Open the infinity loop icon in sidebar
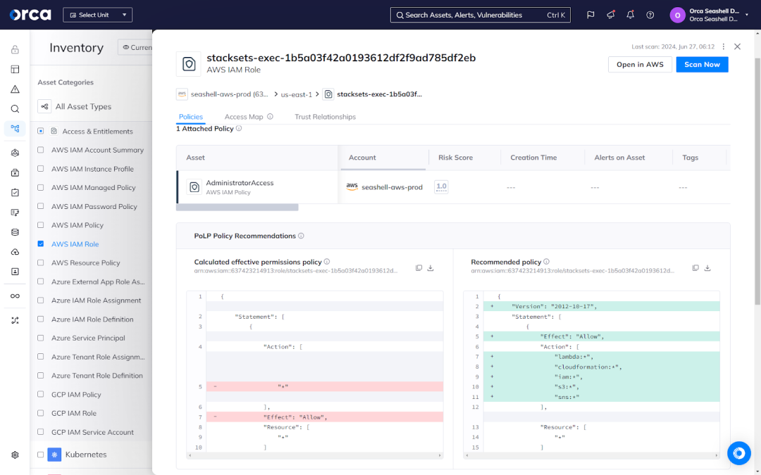 pyautogui.click(x=15, y=296)
